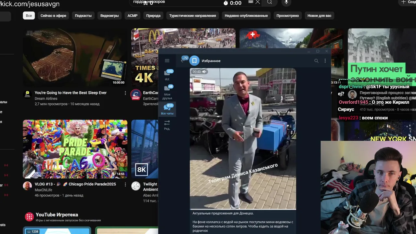416x234 pixels.
Task: Select the Туристические направления chip
Action: pos(192,16)
